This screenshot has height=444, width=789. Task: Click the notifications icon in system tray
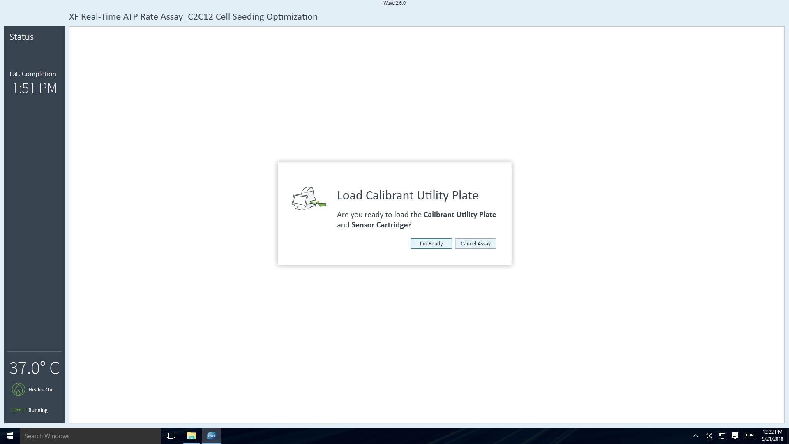coord(735,435)
